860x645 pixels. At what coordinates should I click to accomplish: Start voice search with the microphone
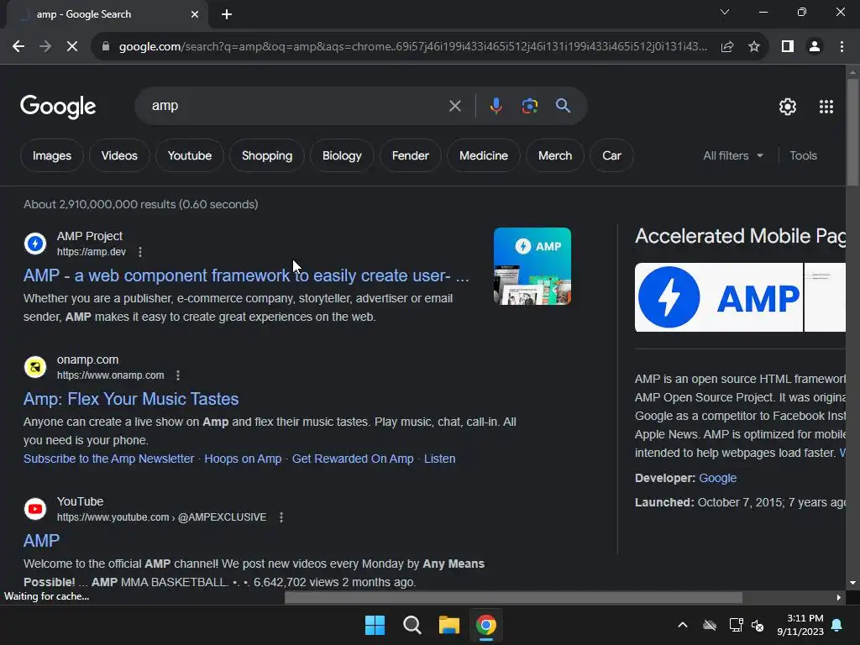click(496, 106)
